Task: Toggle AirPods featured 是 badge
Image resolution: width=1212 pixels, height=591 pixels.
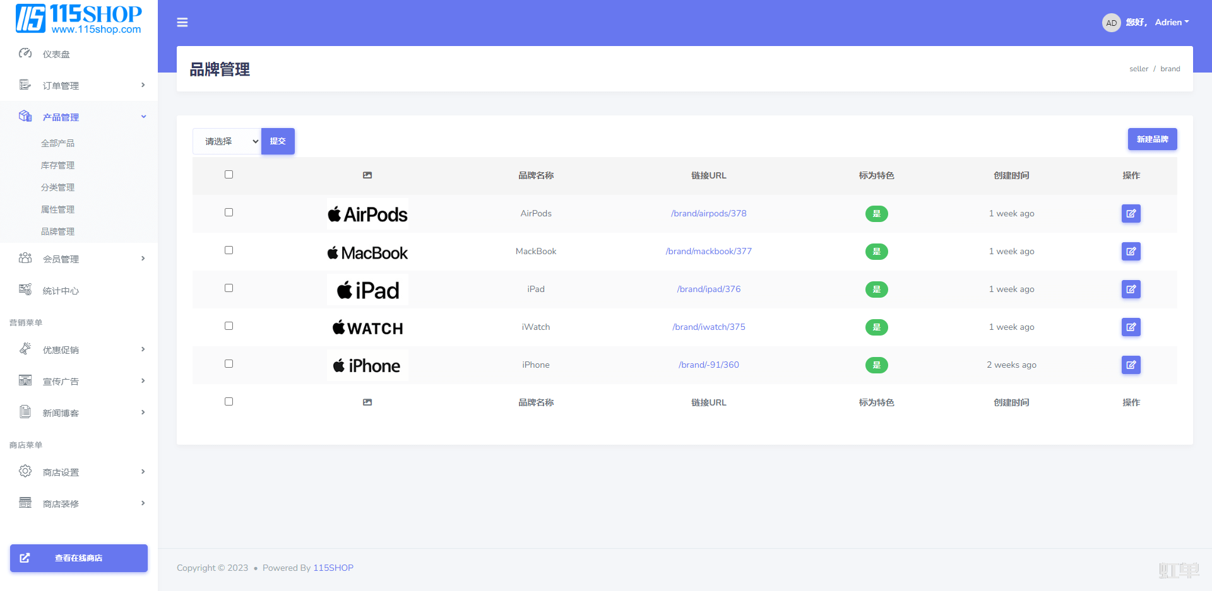Action: pyautogui.click(x=876, y=214)
